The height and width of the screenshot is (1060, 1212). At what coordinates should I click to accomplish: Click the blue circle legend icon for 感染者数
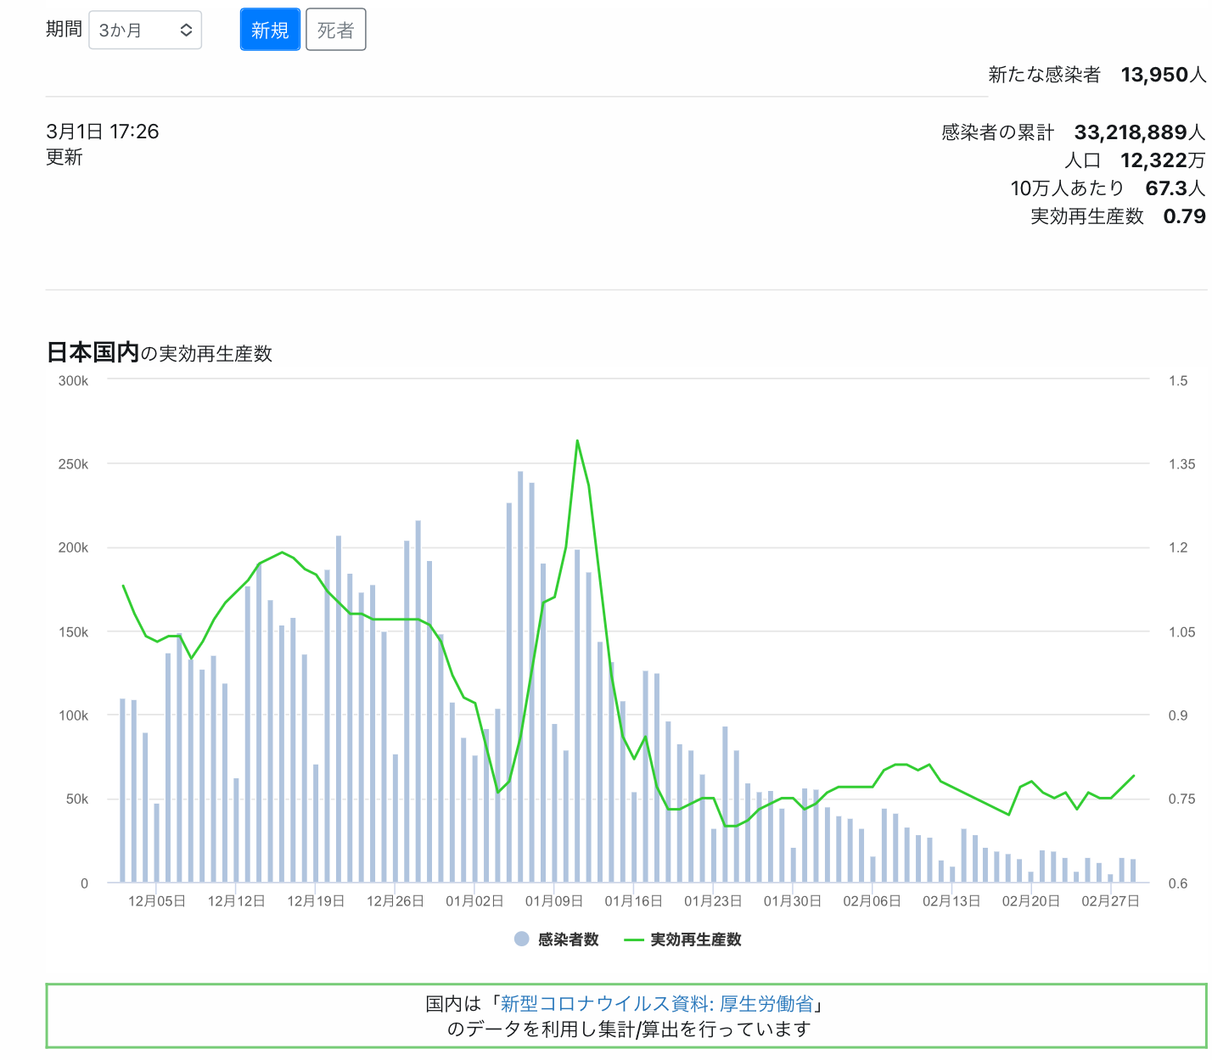pos(522,939)
